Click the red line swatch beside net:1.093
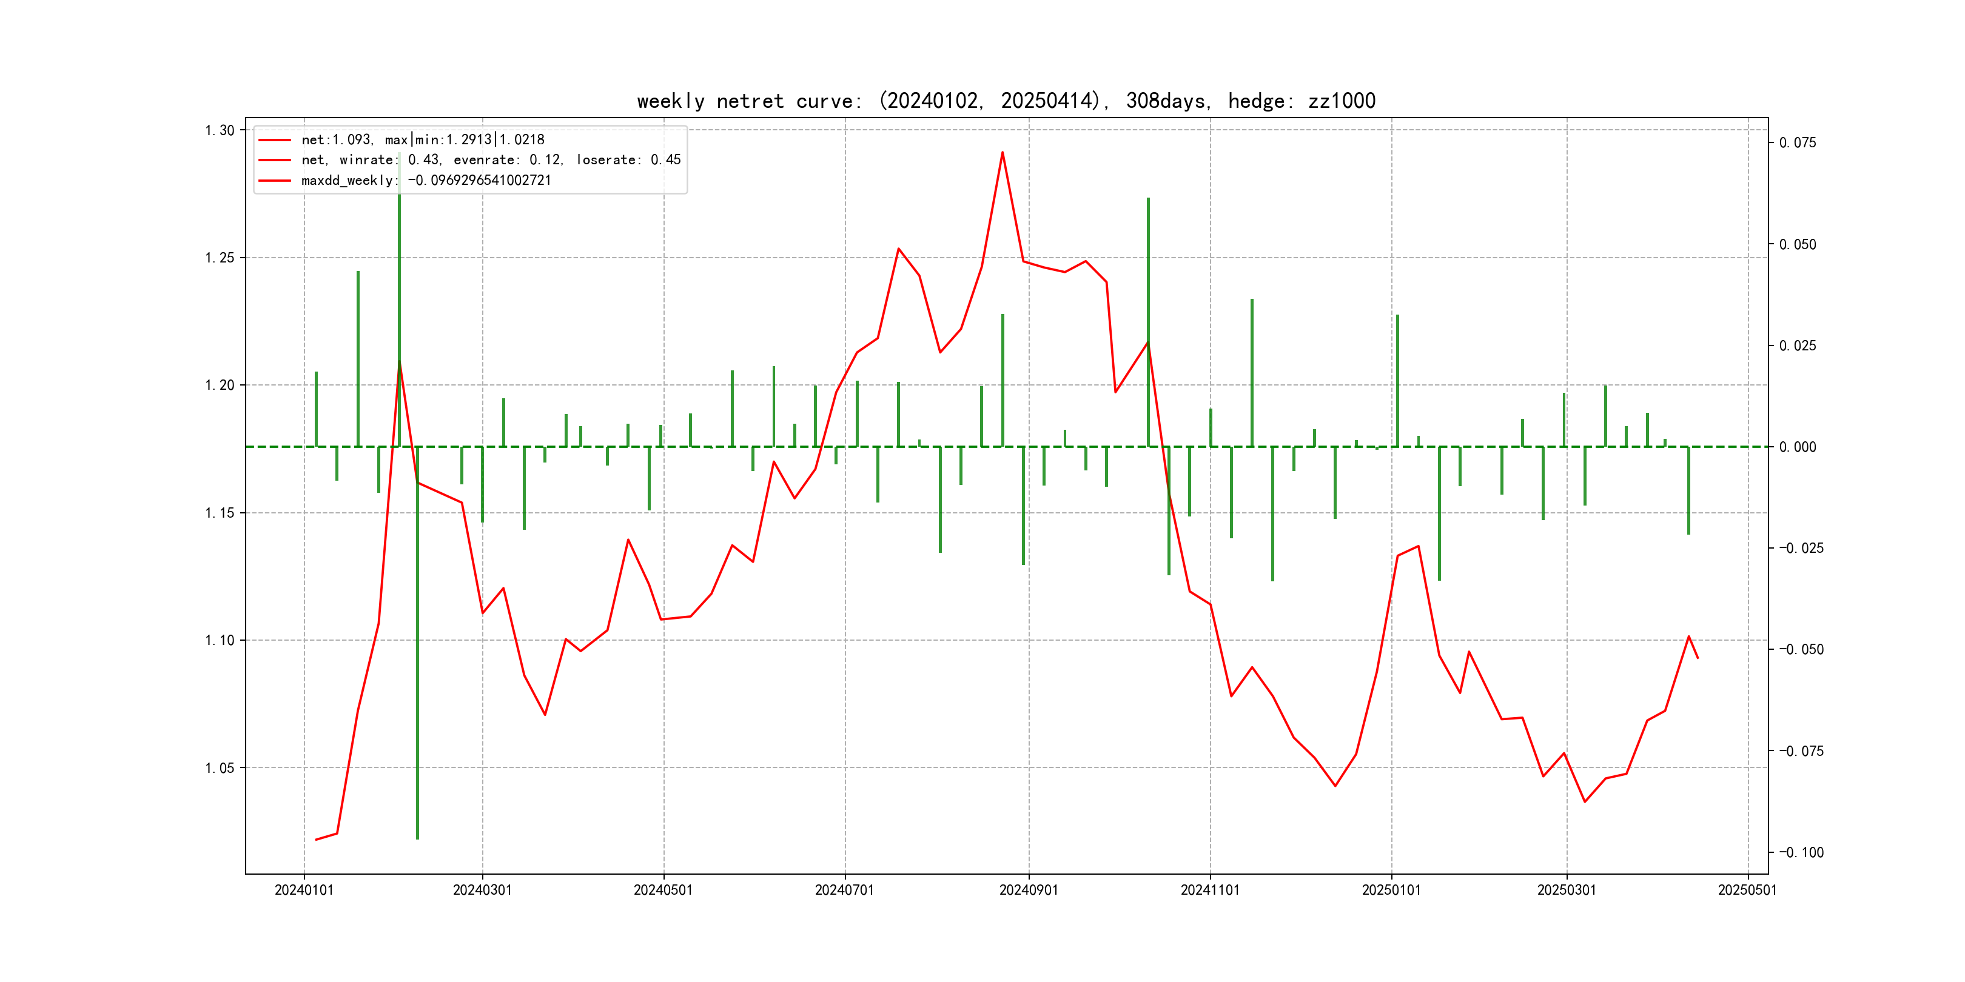Image resolution: width=1965 pixels, height=982 pixels. point(275,140)
